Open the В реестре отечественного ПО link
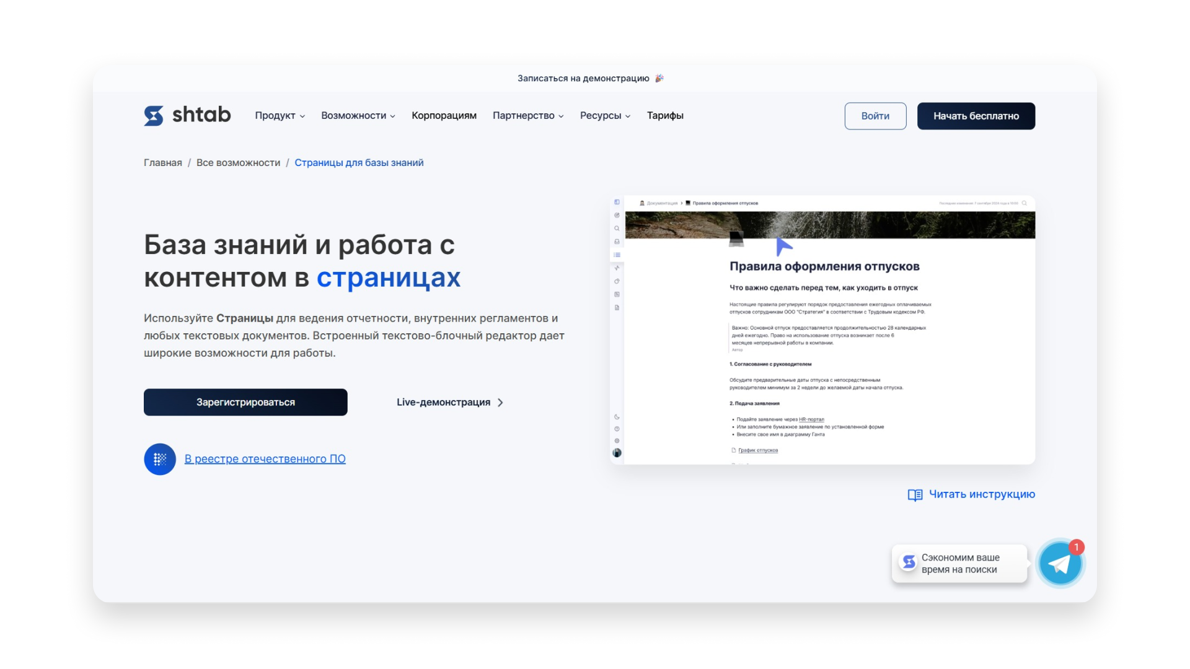 (265, 458)
